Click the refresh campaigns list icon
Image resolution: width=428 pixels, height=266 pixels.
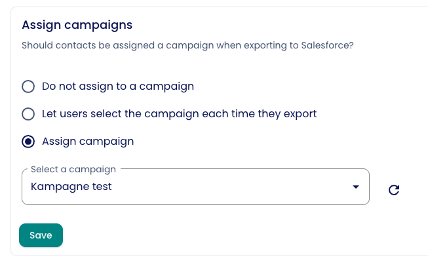pos(394,190)
